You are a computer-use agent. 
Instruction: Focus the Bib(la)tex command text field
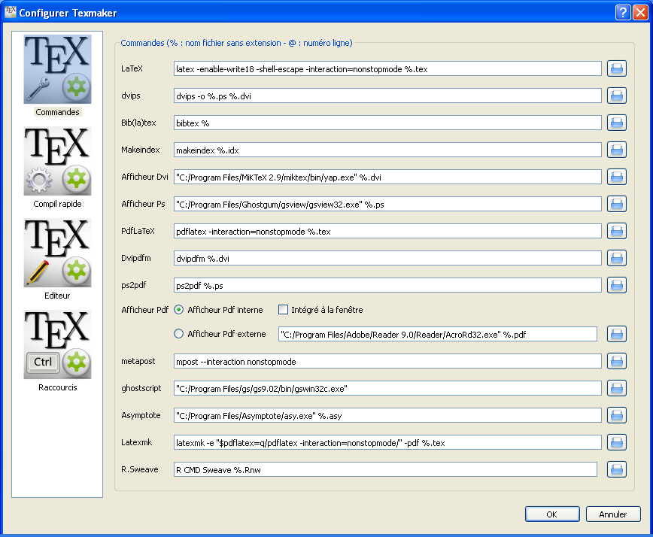pyautogui.click(x=387, y=123)
